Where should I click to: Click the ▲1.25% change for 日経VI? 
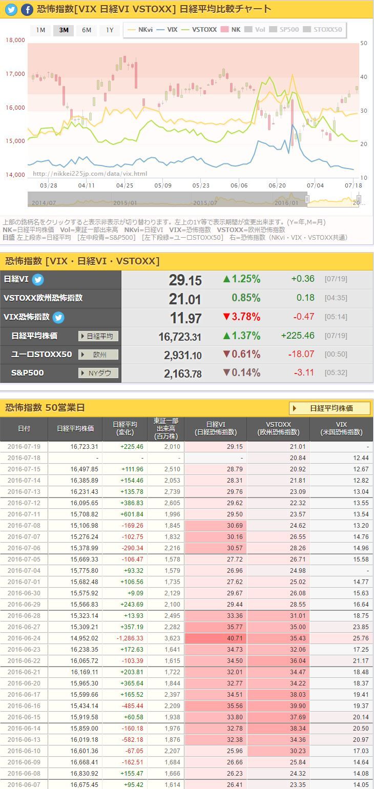241,279
